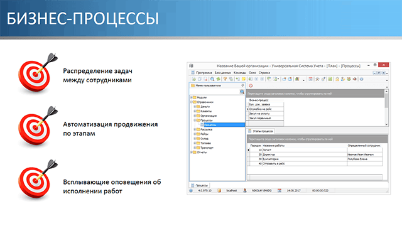This screenshot has width=402, height=226.
Task: Click the green refresh toolbar icon
Action: 218,79
